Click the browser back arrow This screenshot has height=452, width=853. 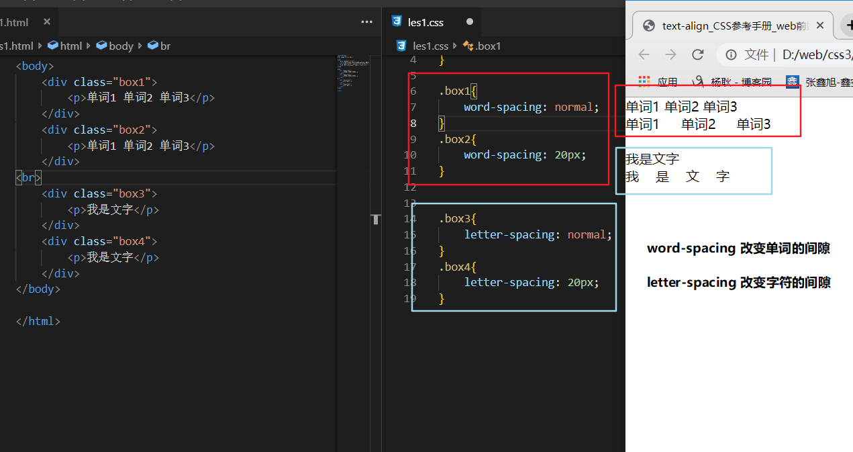point(644,54)
